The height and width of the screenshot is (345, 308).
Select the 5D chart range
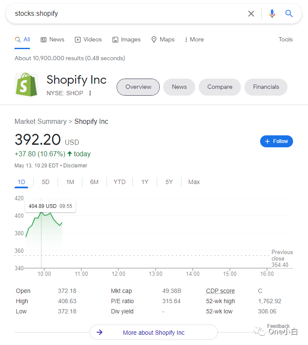pos(46,182)
